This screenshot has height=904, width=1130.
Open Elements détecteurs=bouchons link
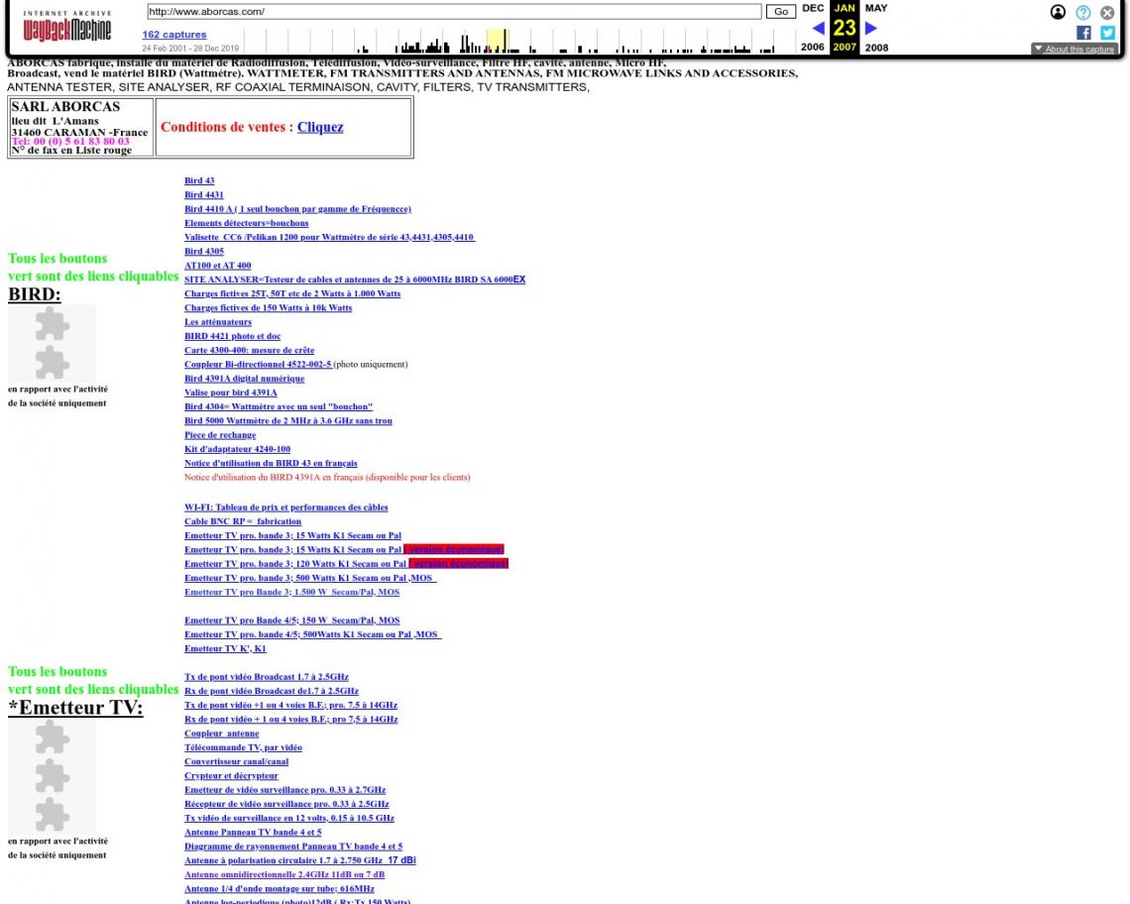(x=247, y=223)
